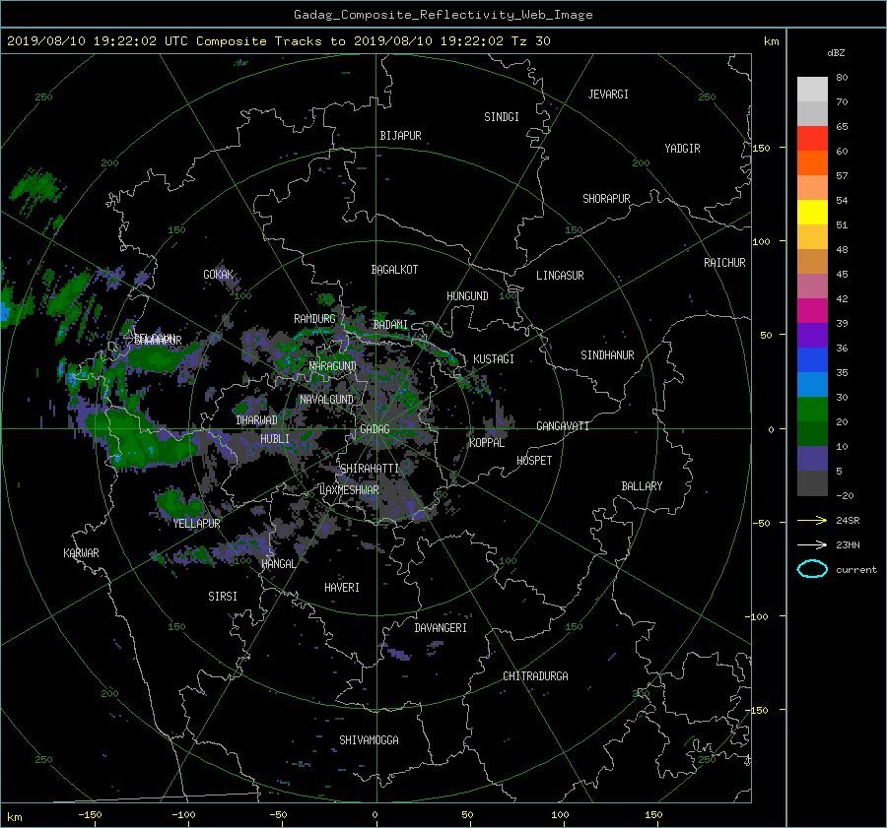Click the GANGAVATI city label

click(563, 426)
